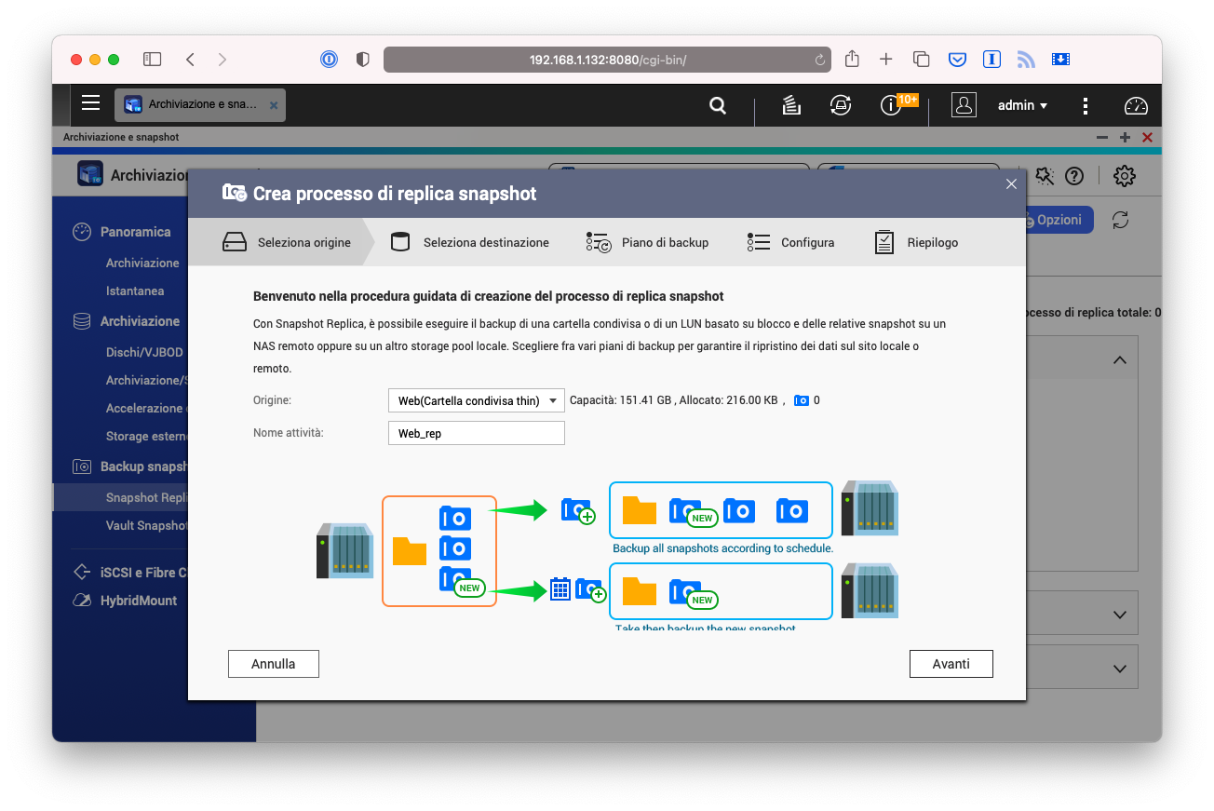Refresh the replica job list icon
1214x811 pixels.
point(1120,219)
